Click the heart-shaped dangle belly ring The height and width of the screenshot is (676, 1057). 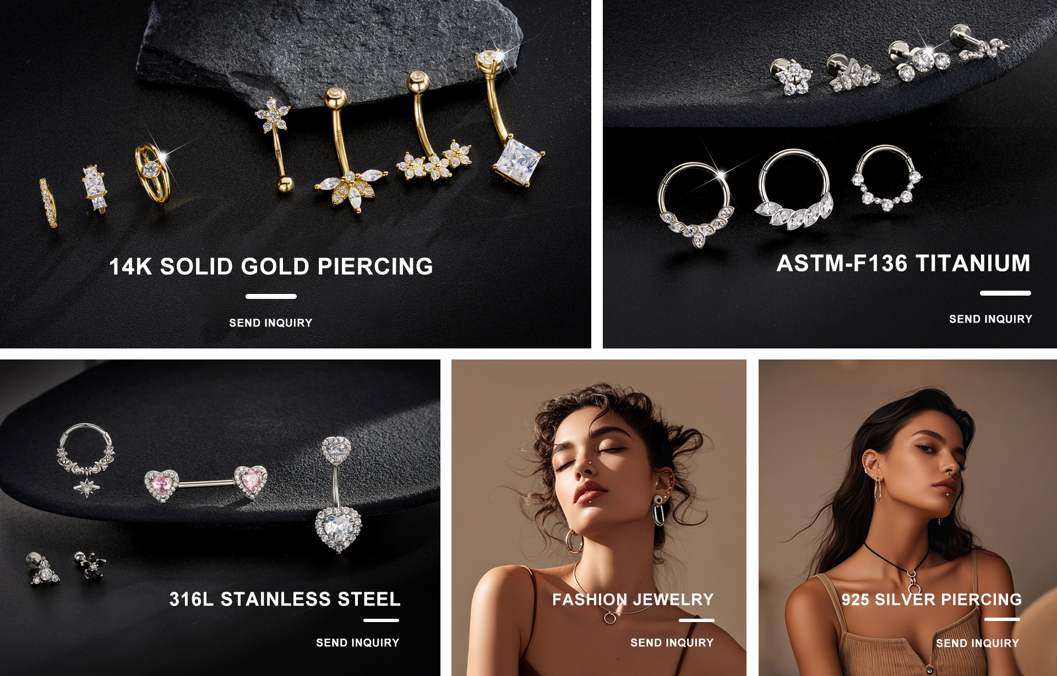337,494
